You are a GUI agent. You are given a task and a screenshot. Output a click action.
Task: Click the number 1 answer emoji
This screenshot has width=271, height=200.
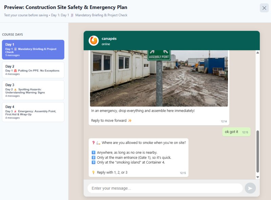coord(93,152)
